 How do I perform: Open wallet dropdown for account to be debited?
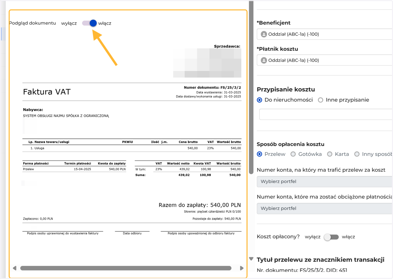pos(325,208)
